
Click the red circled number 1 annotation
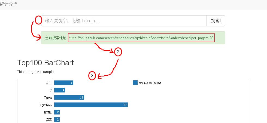(38, 20)
